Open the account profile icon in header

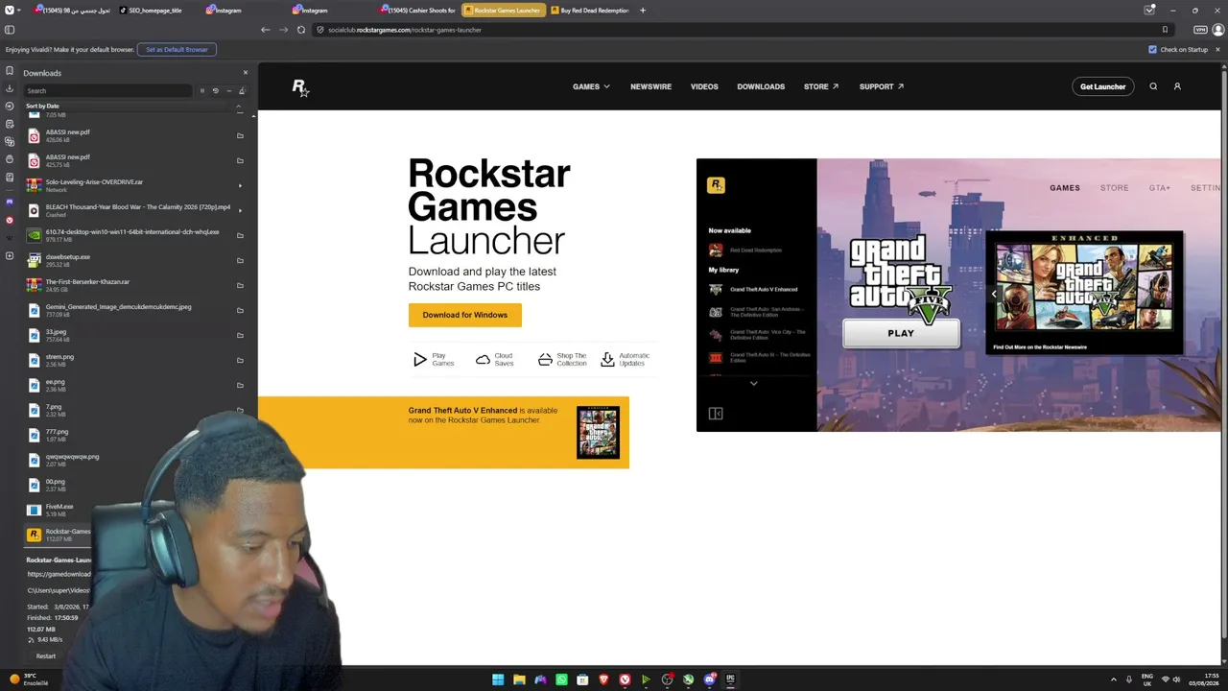[x=1177, y=86]
